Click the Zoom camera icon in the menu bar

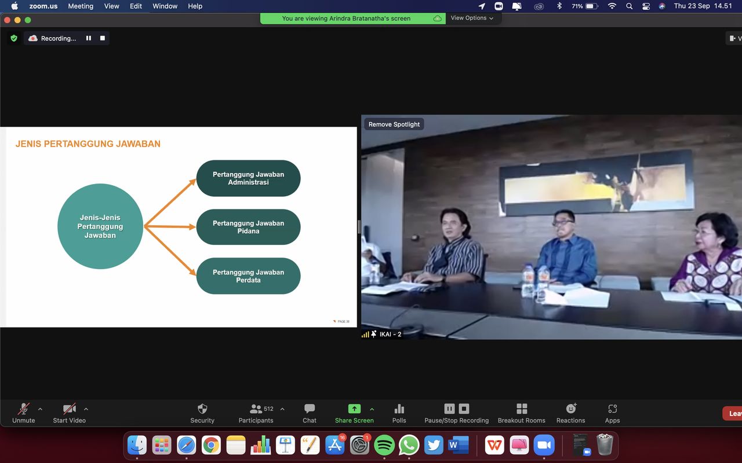tap(499, 6)
